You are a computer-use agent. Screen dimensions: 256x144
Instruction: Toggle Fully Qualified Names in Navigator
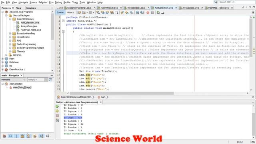point(35,136)
